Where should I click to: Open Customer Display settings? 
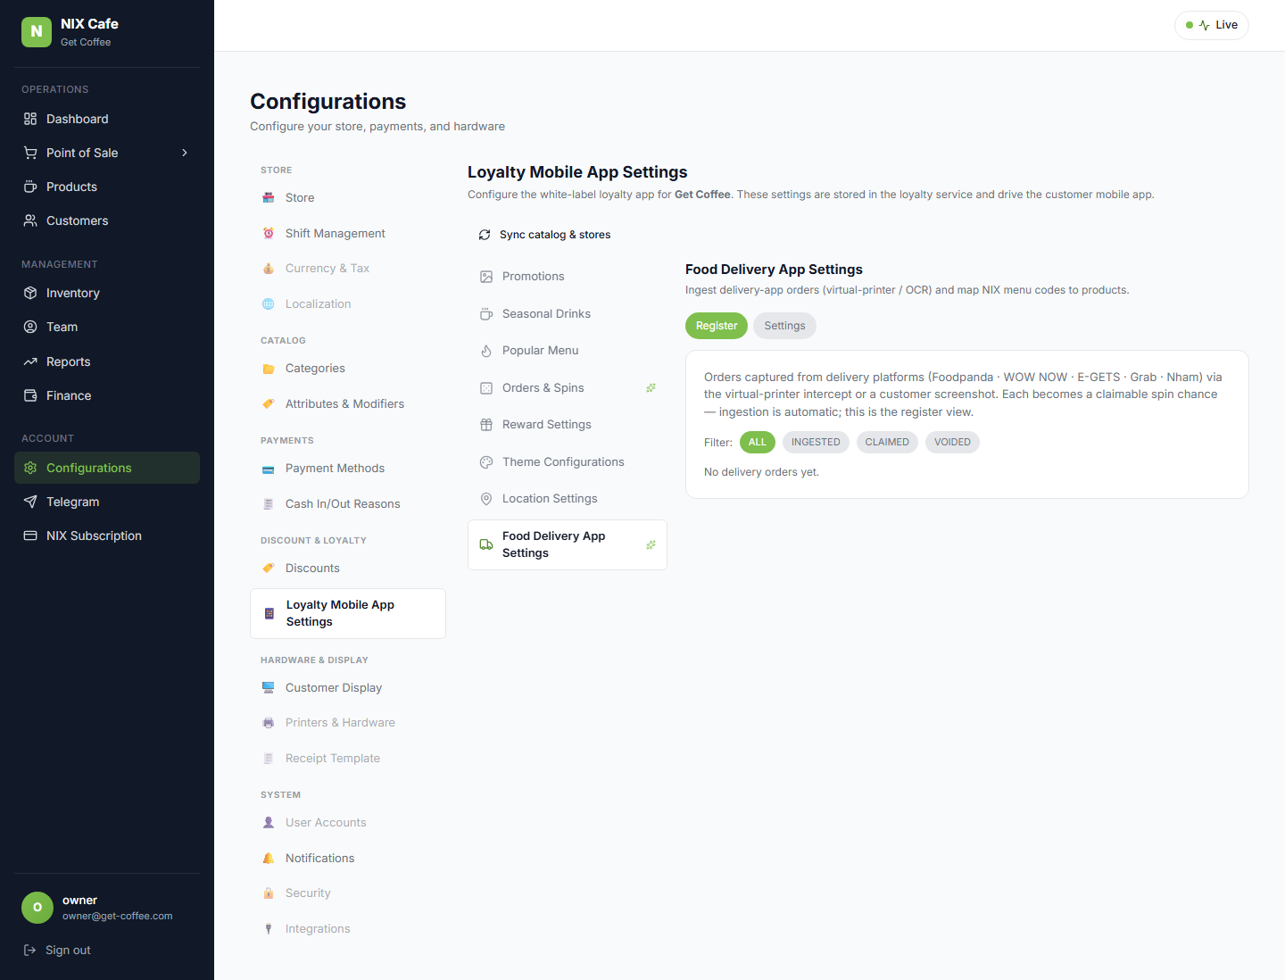click(348, 688)
